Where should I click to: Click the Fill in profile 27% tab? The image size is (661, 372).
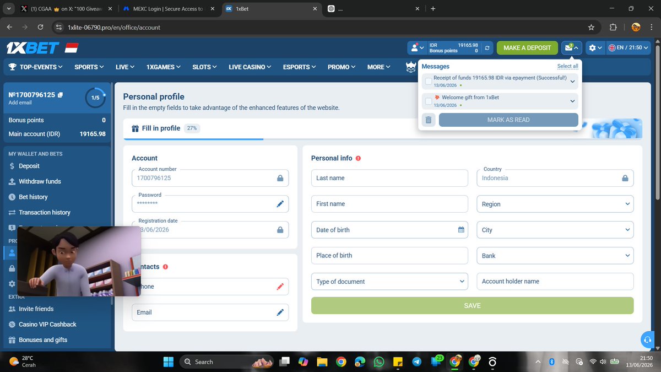coord(166,128)
